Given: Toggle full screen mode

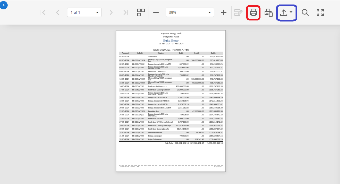Looking at the screenshot, I should pyautogui.click(x=320, y=13).
